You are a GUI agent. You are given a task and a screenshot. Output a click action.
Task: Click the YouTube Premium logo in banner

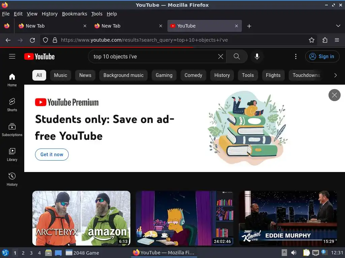67,102
